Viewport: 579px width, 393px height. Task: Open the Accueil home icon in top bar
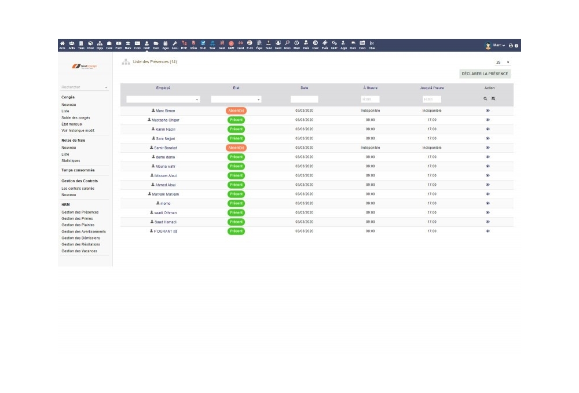coord(62,45)
